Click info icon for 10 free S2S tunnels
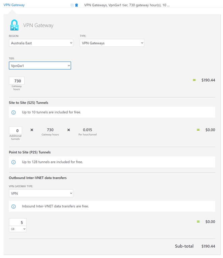Screen dimensions: 223x258 [14, 113]
